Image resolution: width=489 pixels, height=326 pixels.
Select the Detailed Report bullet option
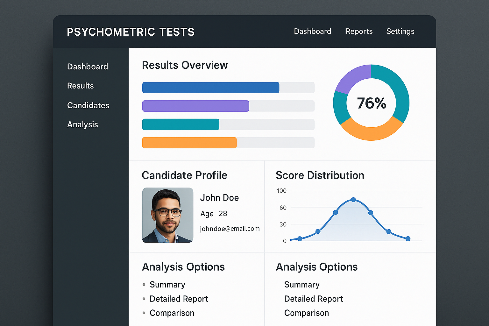point(179,299)
